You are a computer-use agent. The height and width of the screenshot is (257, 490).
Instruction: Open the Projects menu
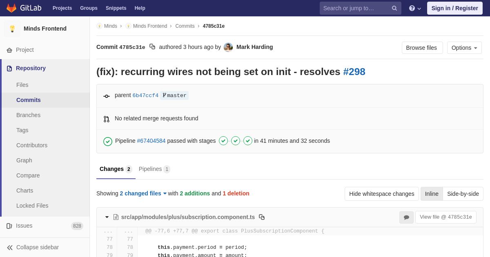pos(62,8)
